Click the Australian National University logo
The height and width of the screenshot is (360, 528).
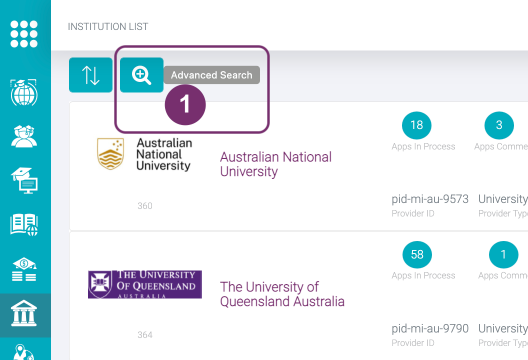[144, 154]
